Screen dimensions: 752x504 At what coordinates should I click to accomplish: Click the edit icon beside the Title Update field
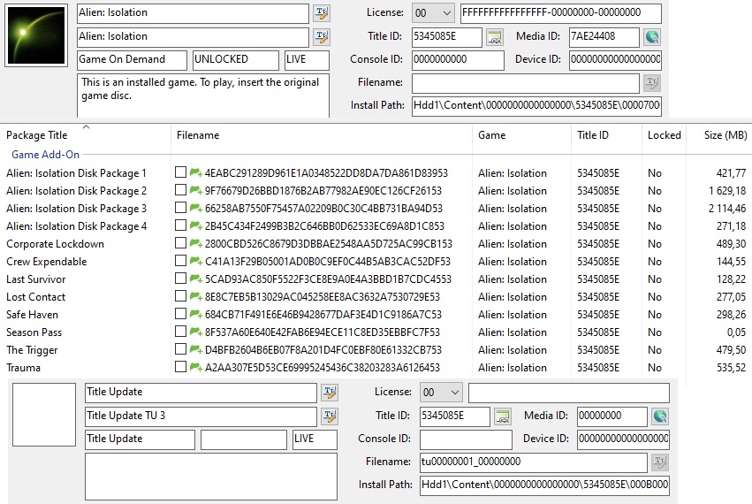[x=330, y=393]
